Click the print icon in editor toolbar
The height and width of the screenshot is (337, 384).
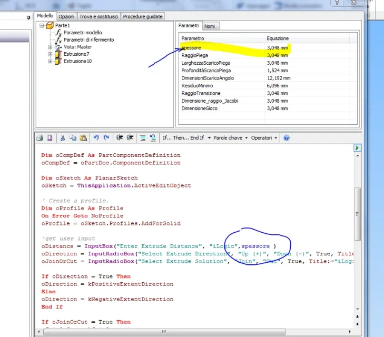(x=40, y=138)
